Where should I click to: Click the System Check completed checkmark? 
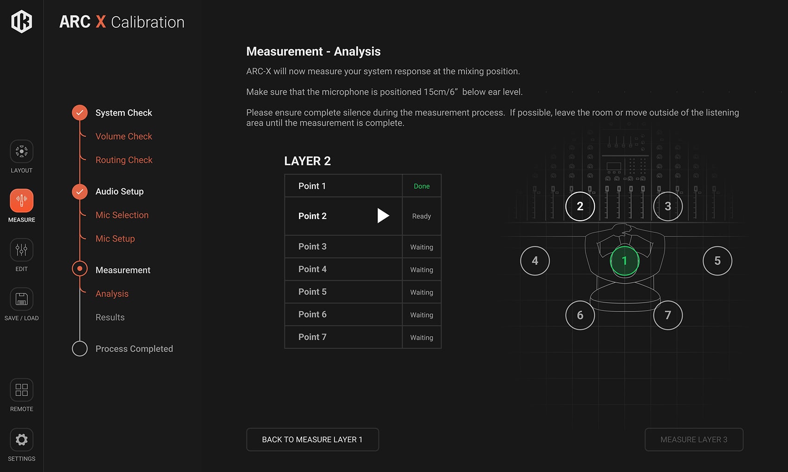tap(80, 112)
